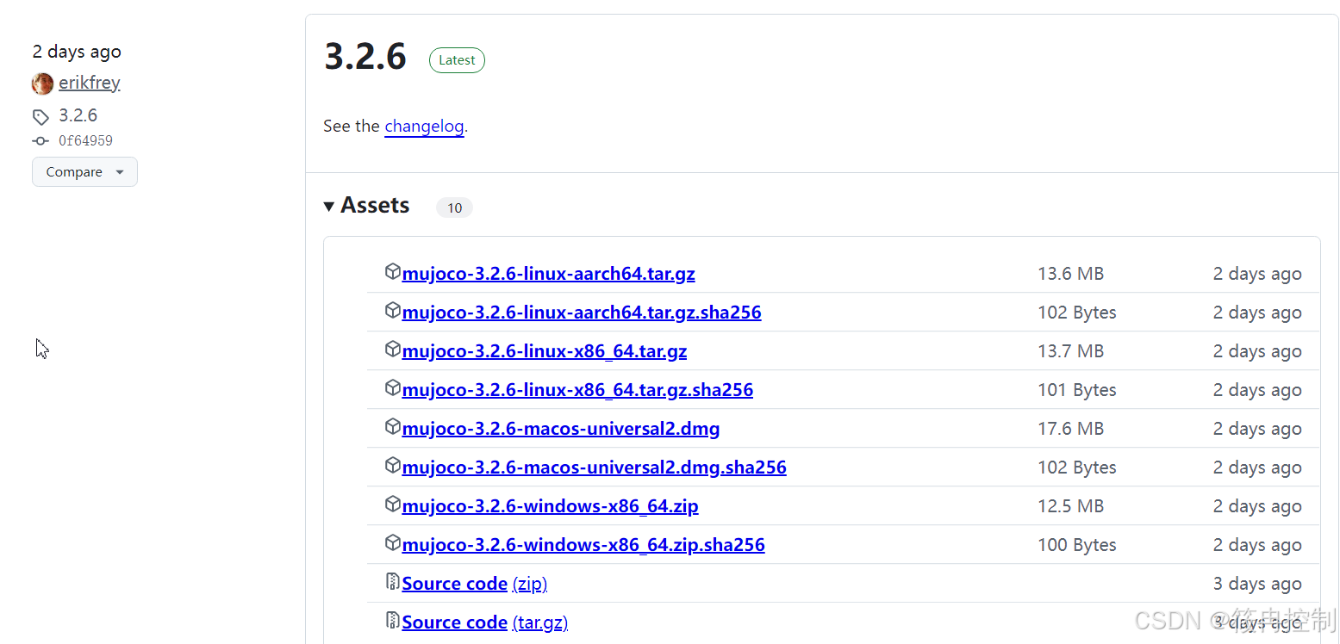Image resolution: width=1340 pixels, height=644 pixels.
Task: Download mujoco-3.2.6-windows-x86_64.zip.sha256
Action: point(583,545)
